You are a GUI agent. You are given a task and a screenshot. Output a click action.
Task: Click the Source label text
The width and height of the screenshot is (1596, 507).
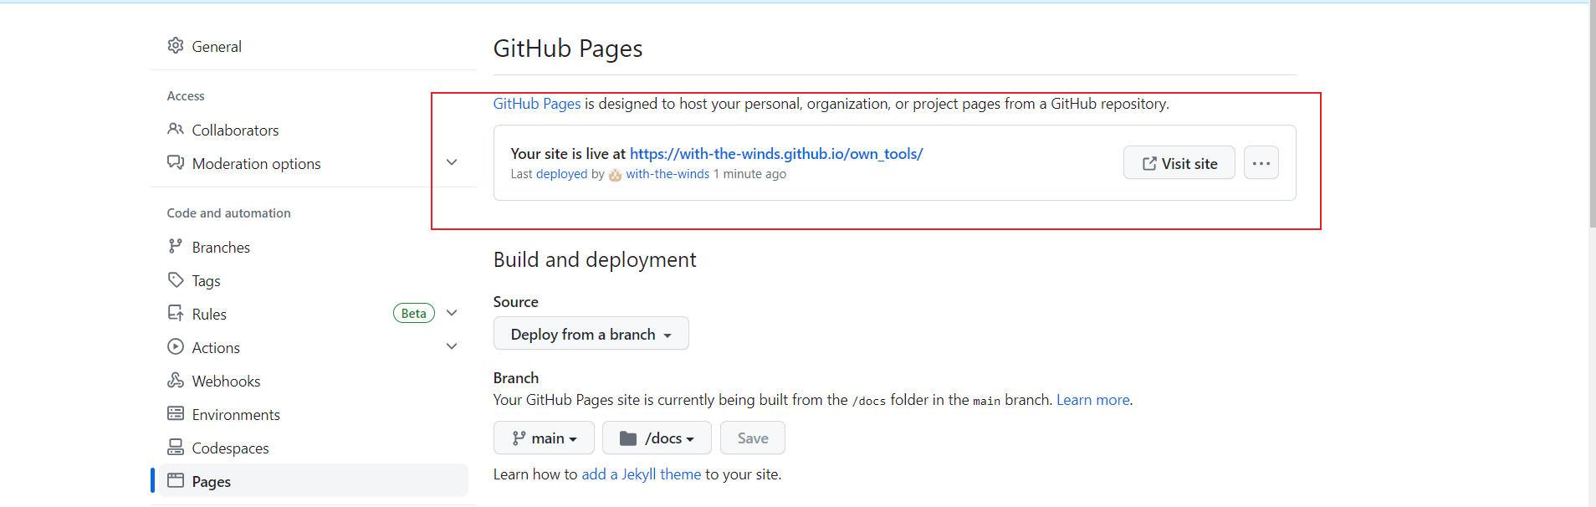click(x=516, y=302)
